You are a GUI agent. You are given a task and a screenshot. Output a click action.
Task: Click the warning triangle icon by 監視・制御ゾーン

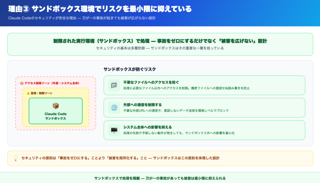(28, 93)
